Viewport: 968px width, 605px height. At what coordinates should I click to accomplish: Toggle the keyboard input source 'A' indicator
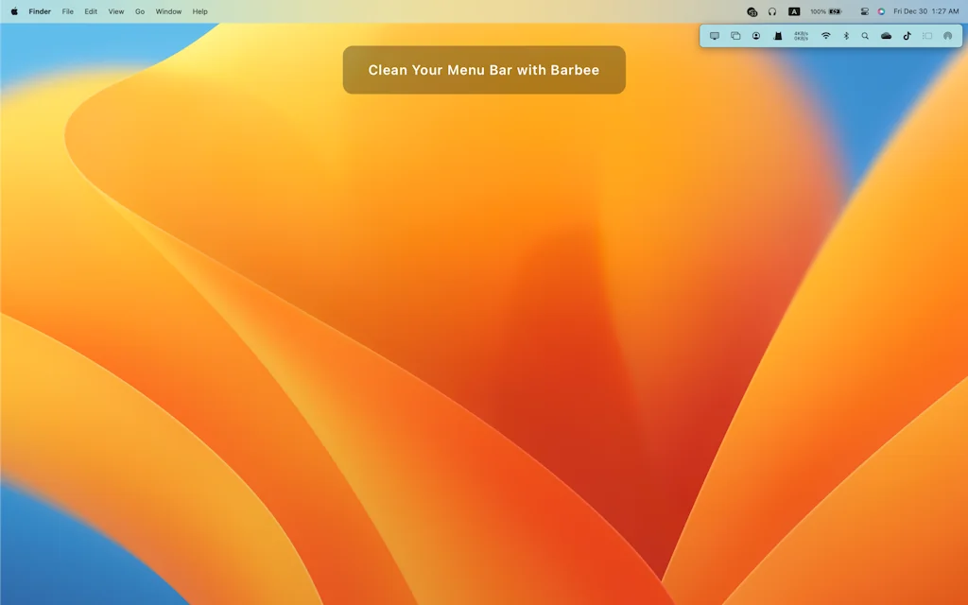[x=794, y=11]
